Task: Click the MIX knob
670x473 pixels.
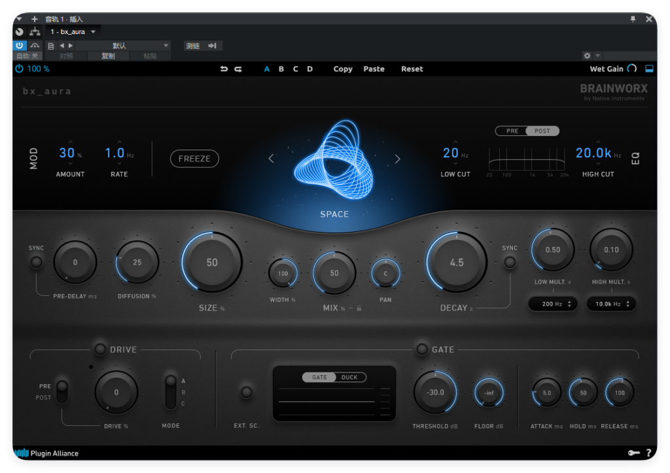Action: click(334, 273)
